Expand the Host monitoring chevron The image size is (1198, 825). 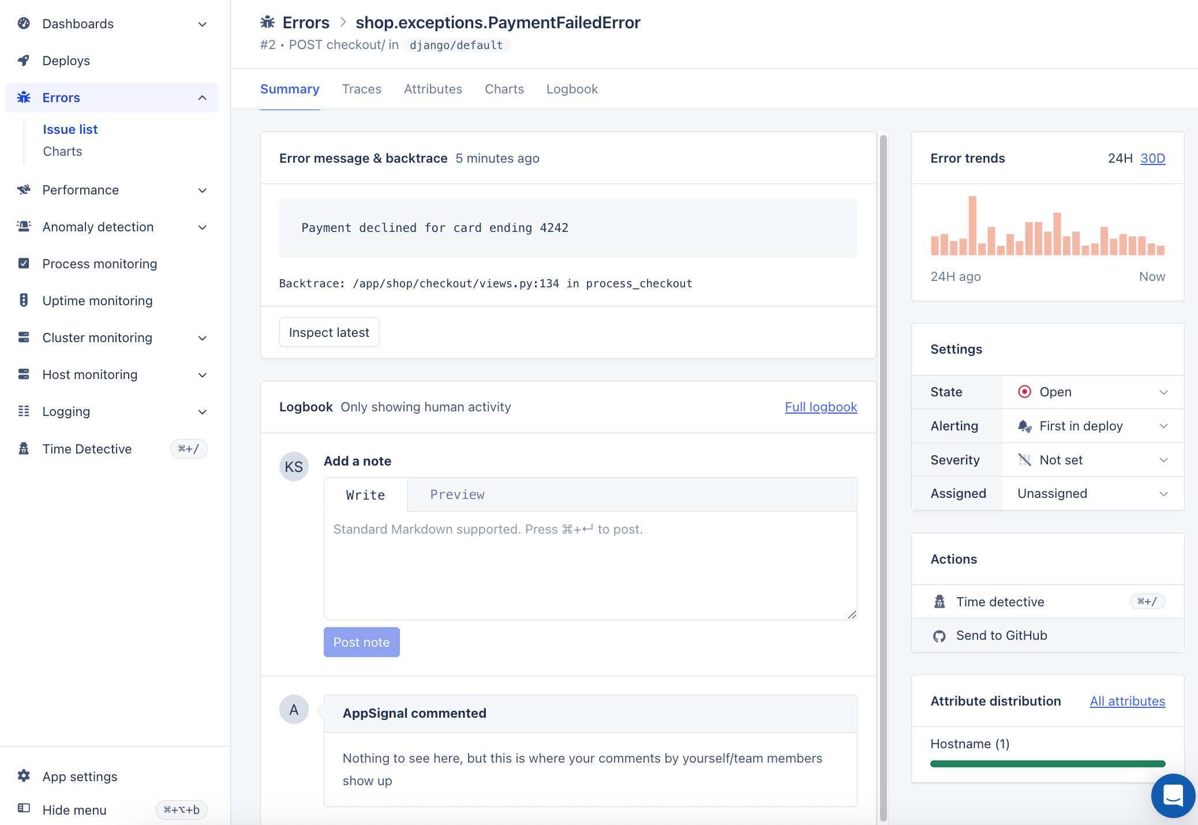203,375
